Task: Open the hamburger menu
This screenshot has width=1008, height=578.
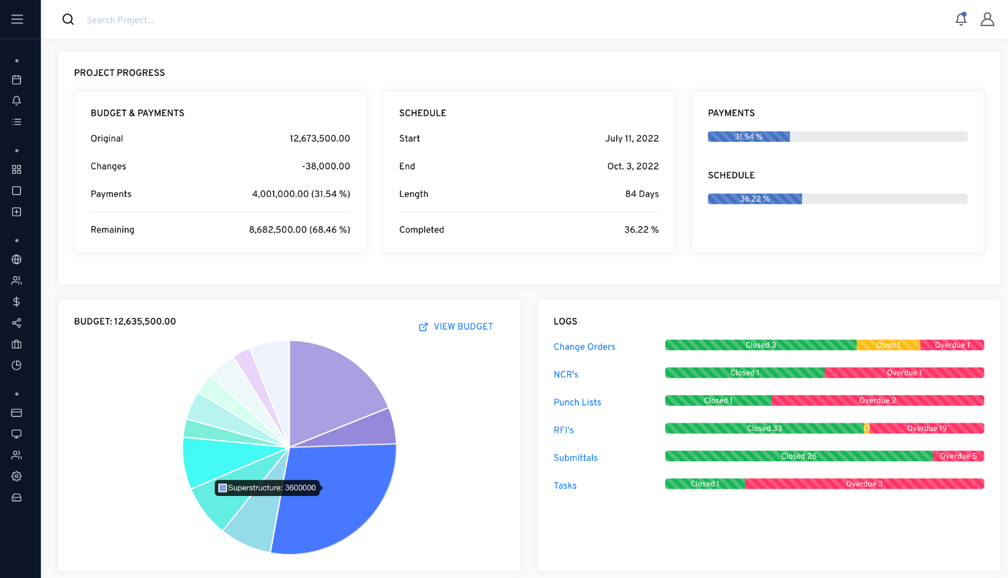Action: click(x=17, y=19)
